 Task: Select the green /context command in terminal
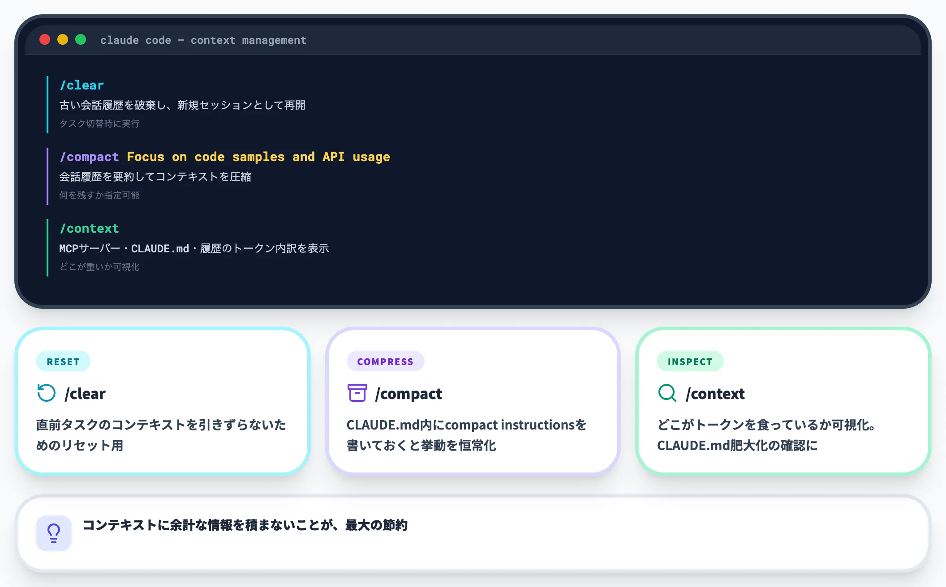point(90,229)
